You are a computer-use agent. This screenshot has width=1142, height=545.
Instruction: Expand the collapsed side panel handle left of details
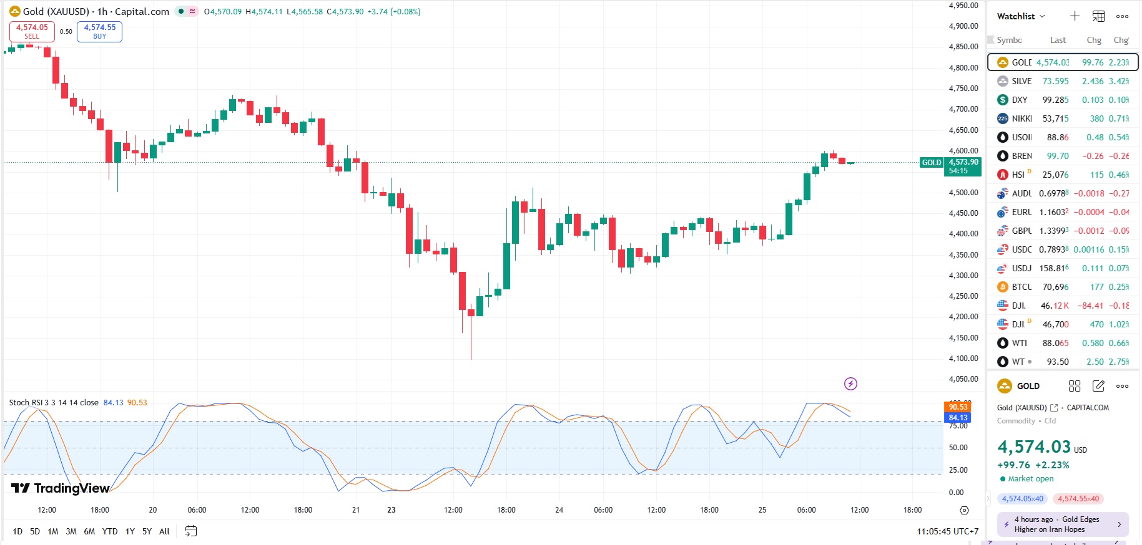point(988,498)
